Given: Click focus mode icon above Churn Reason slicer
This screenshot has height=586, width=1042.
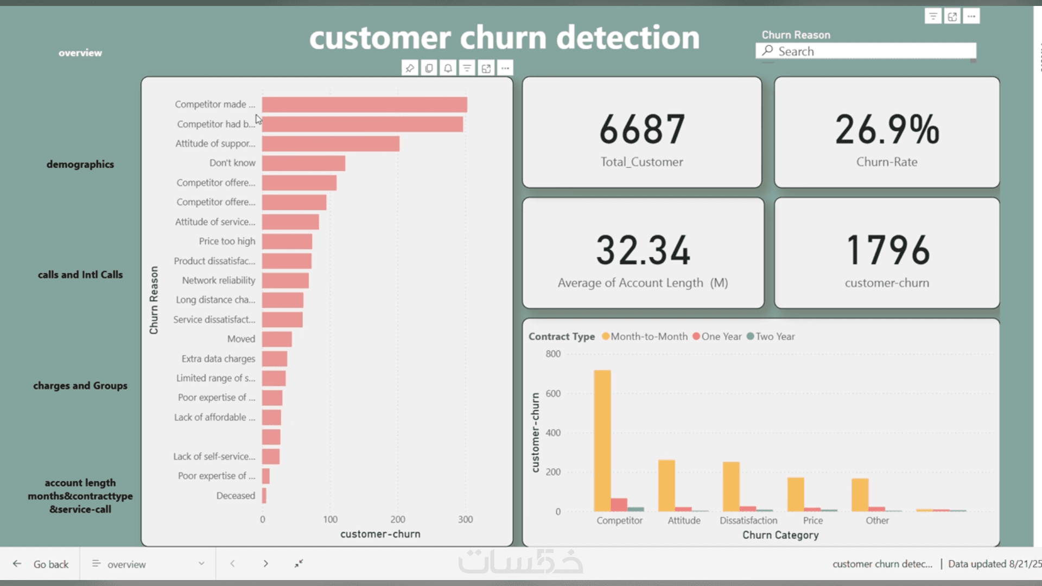Looking at the screenshot, I should pos(952,16).
